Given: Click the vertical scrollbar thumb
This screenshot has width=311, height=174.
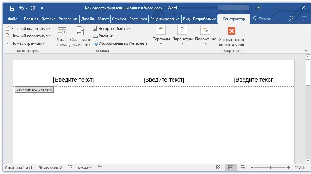Looking at the screenshot, I should pos(308,72).
